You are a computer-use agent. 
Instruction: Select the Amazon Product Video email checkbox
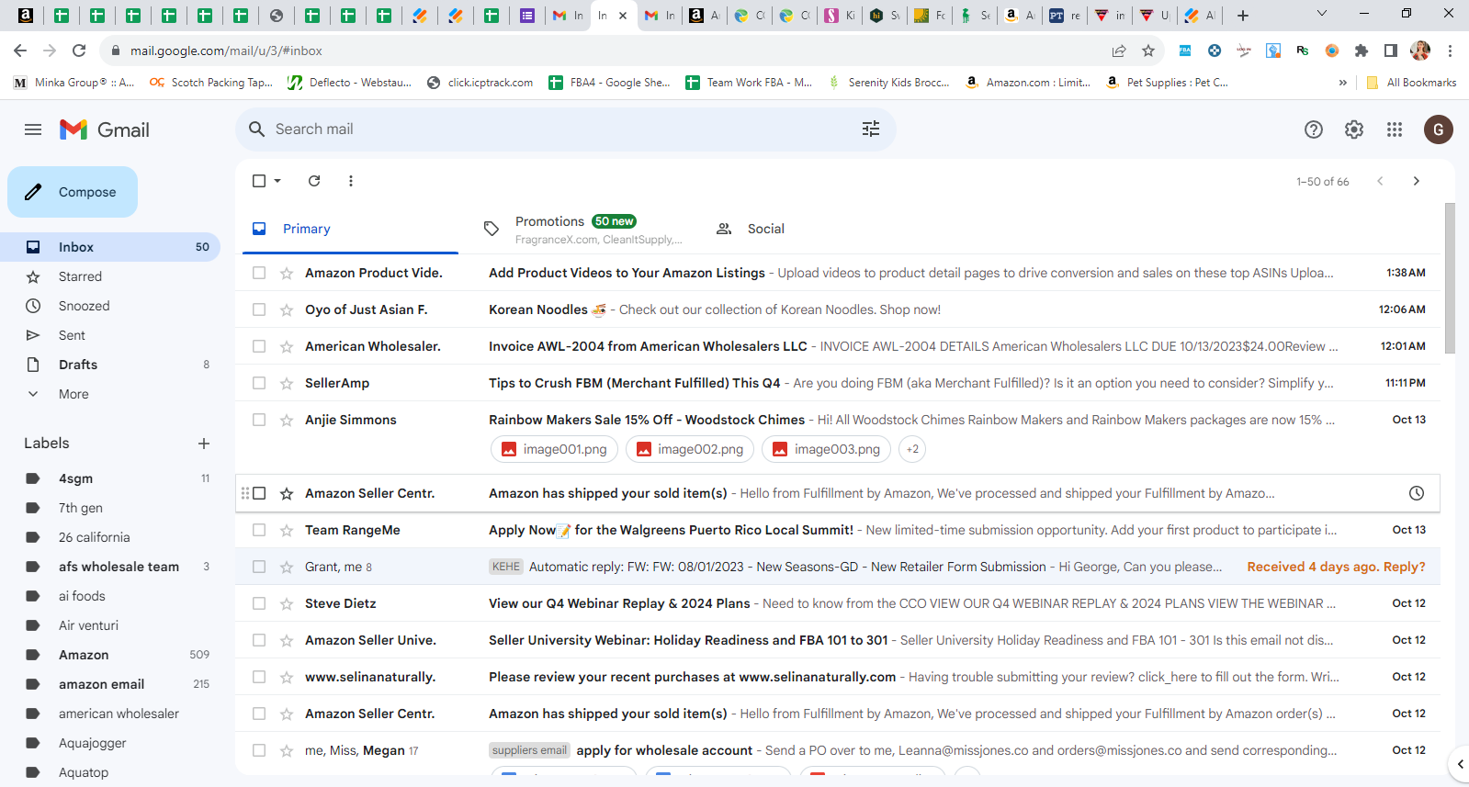(x=259, y=273)
